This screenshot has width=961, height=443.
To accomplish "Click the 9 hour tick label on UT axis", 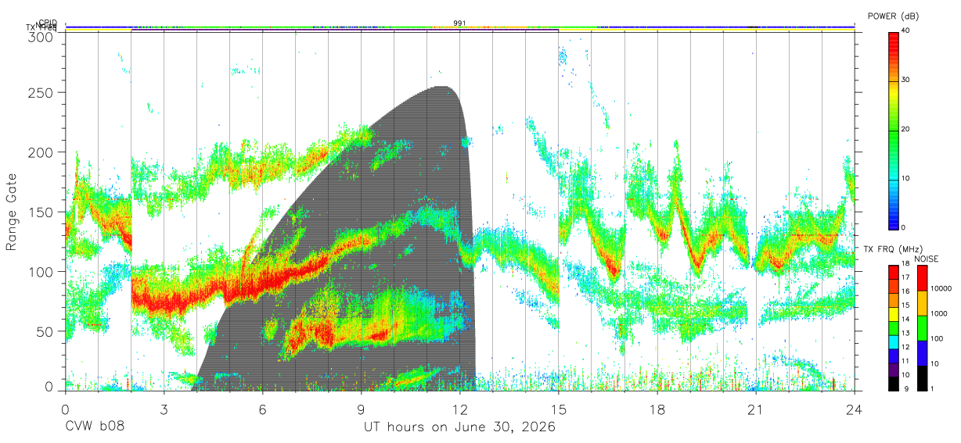I will click(361, 409).
